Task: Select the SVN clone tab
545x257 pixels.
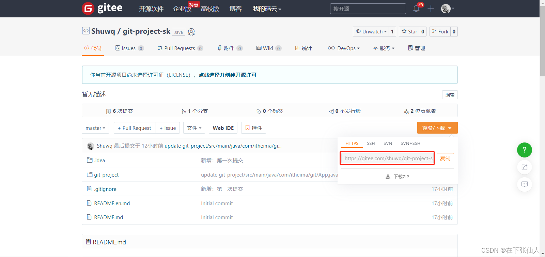Action: pyautogui.click(x=388, y=143)
